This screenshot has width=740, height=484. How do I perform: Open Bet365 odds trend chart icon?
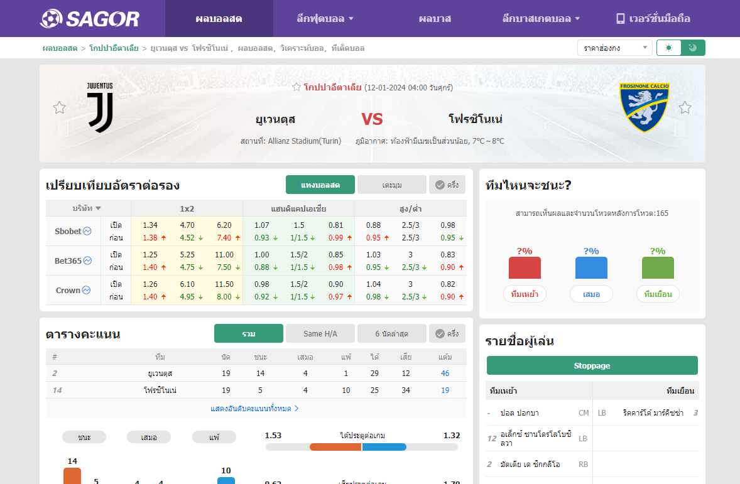point(87,261)
